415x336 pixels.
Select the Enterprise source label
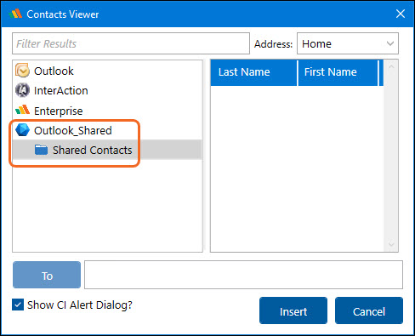pos(59,111)
